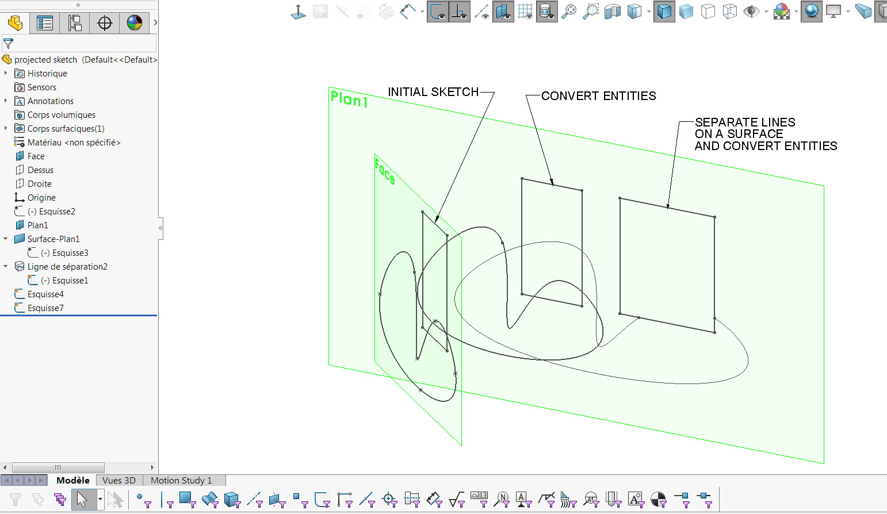Open the display style dropdown arrow
This screenshot has height=514, width=887.
tap(649, 13)
